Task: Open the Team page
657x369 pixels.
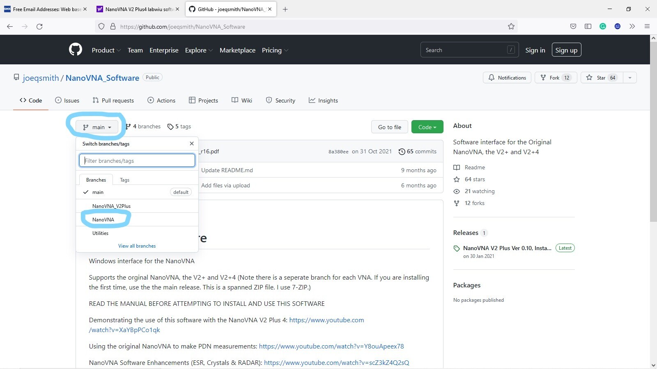Action: [135, 50]
